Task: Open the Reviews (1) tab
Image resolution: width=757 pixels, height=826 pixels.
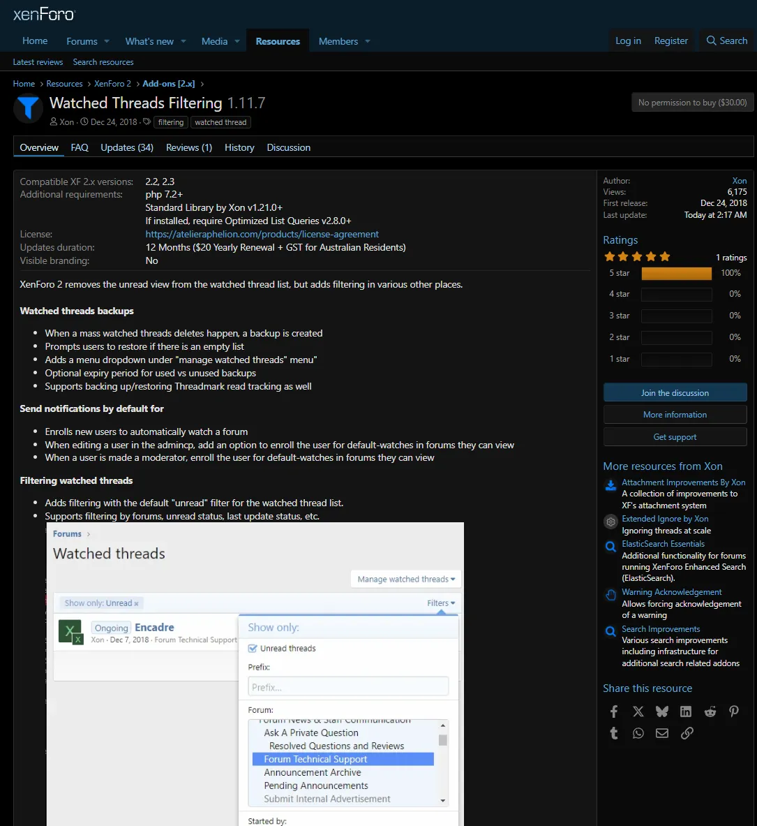Action: pyautogui.click(x=189, y=147)
